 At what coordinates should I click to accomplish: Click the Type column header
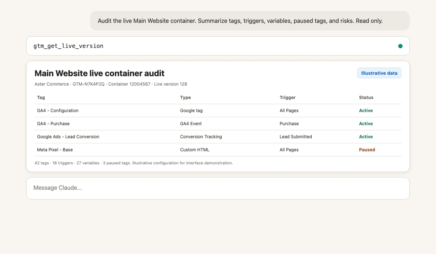(185, 98)
